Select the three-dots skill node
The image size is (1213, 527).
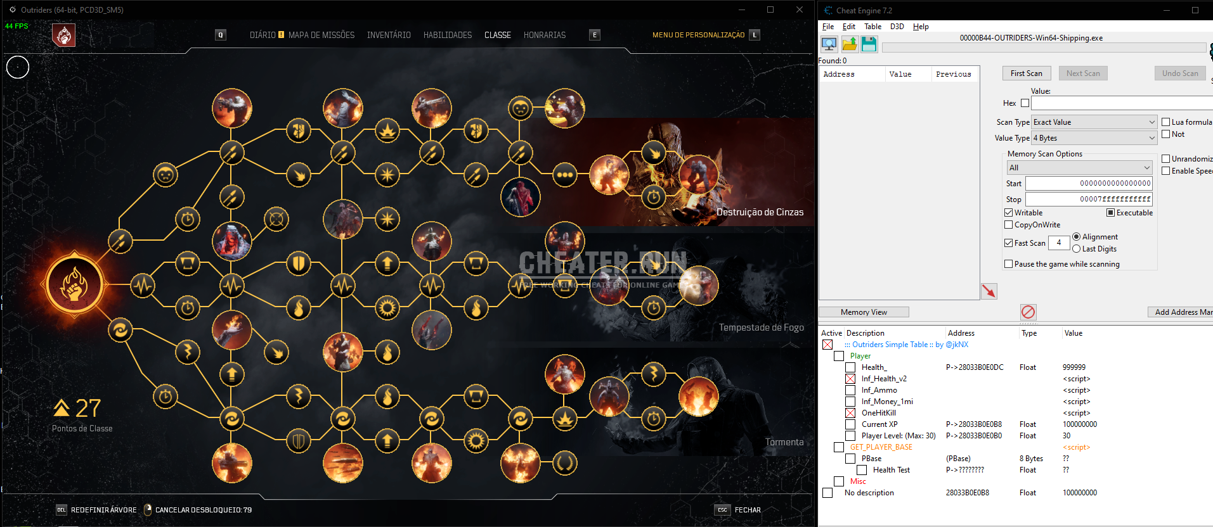[x=564, y=175]
